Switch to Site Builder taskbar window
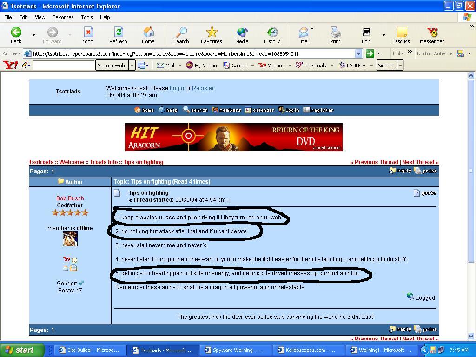This screenshot has width=476, height=357. click(x=90, y=350)
